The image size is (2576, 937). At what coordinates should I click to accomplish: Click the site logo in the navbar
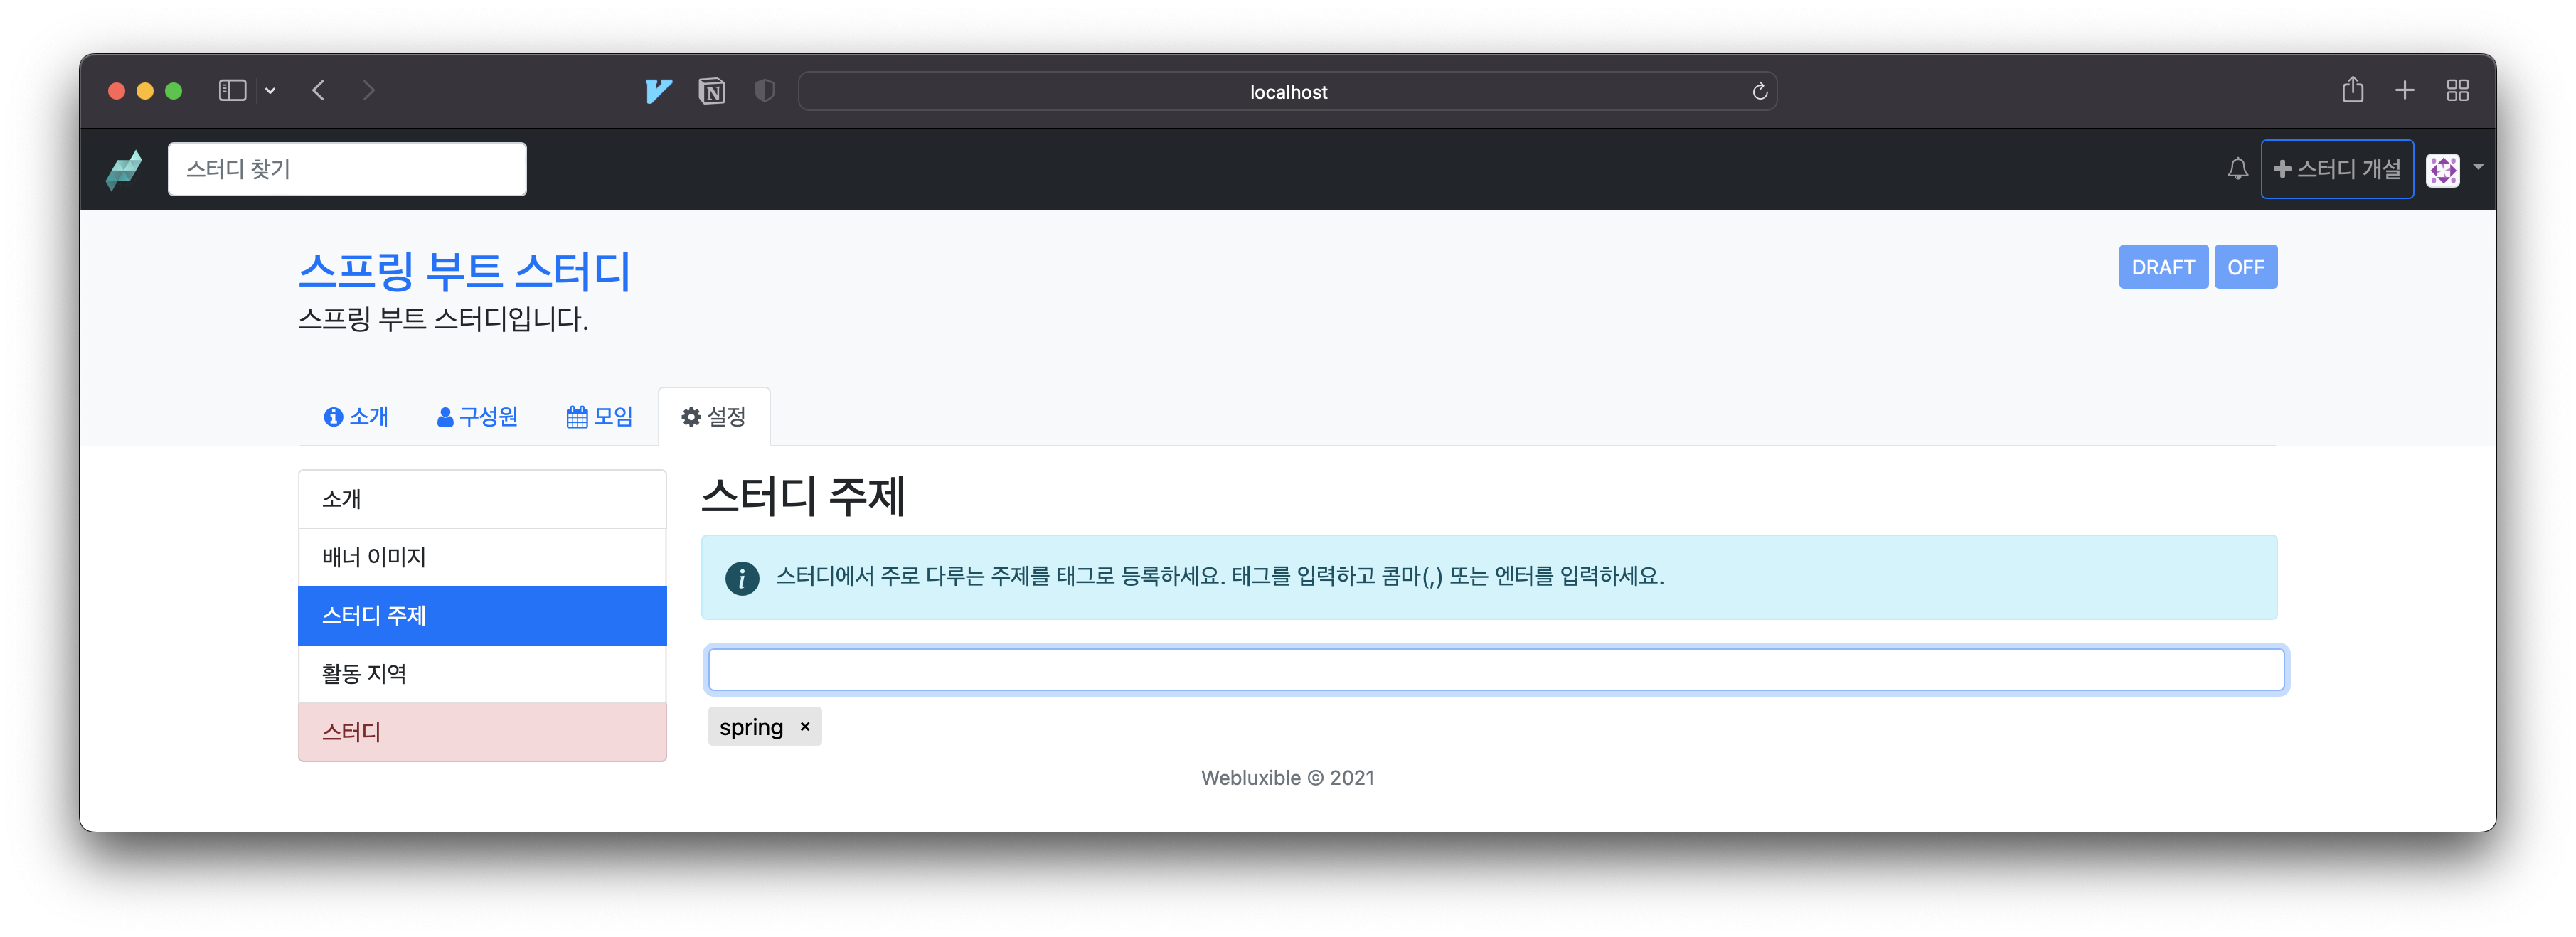point(125,169)
